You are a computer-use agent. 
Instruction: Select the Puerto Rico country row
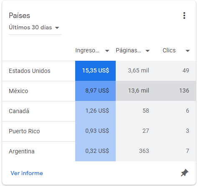click(x=99, y=131)
